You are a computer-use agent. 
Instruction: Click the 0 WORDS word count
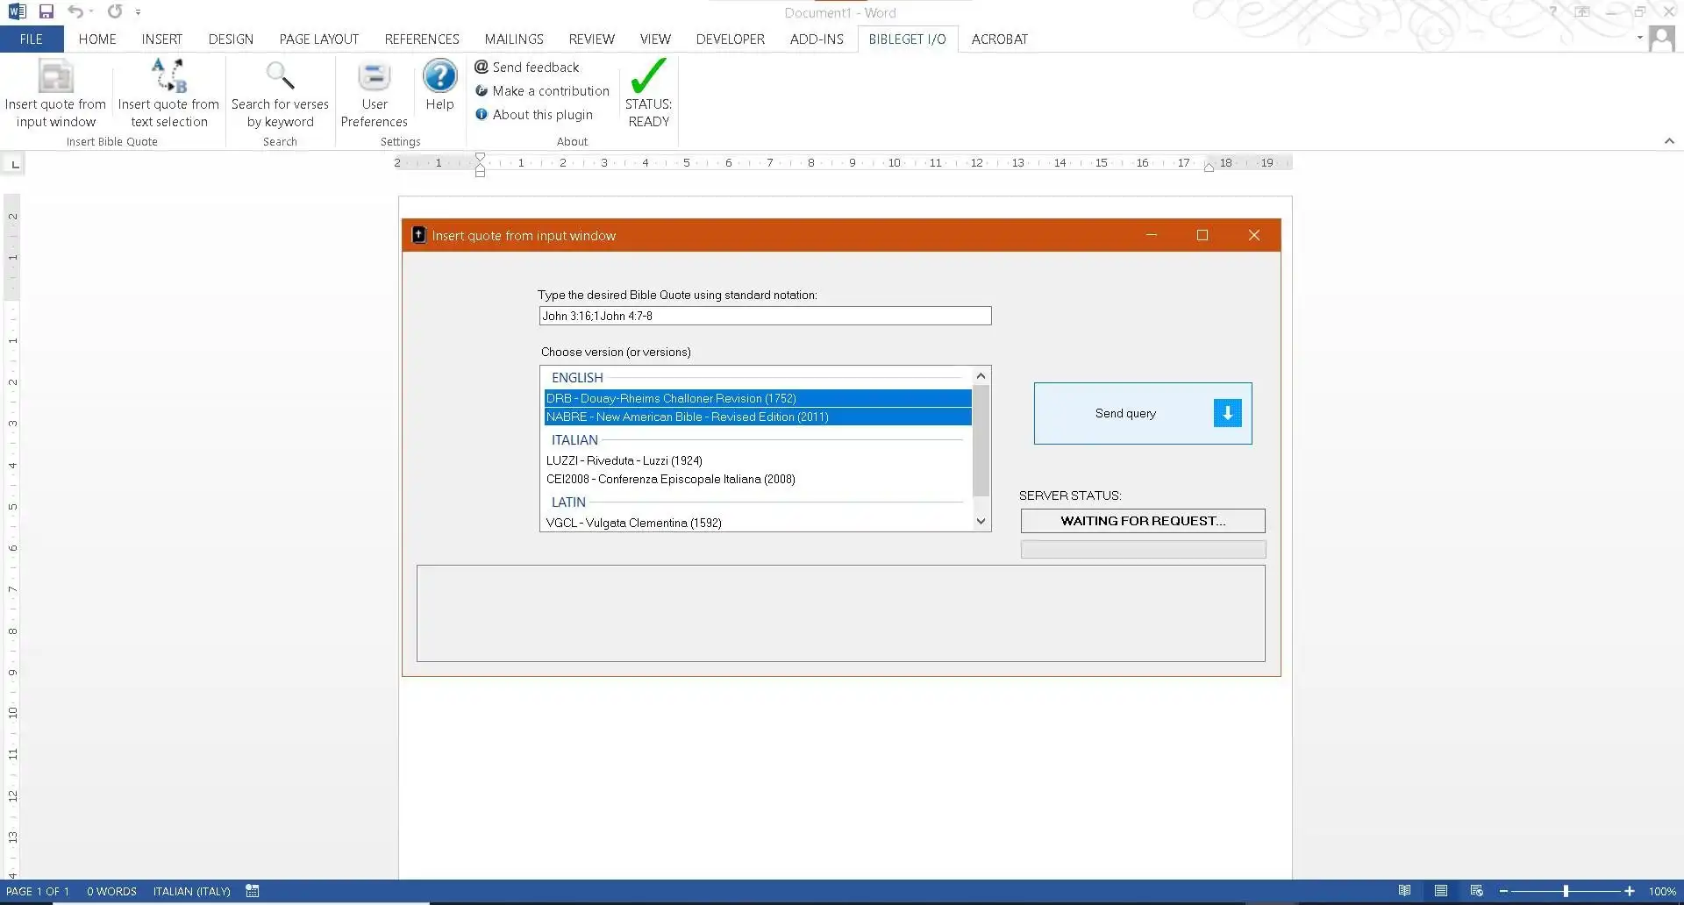[111, 891]
